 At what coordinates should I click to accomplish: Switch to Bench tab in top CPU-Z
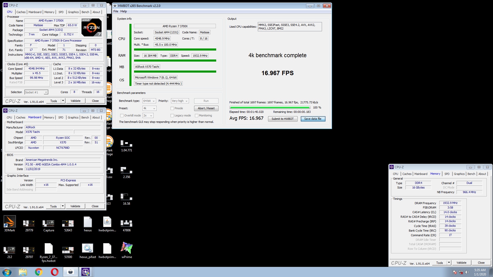click(86, 12)
